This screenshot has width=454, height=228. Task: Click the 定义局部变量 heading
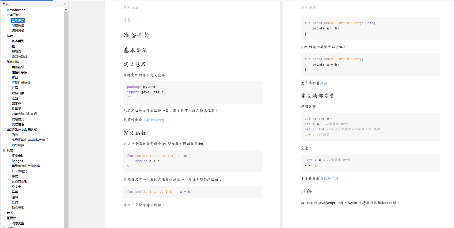(318, 96)
